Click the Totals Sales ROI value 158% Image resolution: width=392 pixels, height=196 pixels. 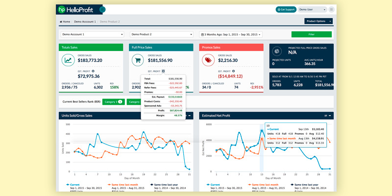coord(115,88)
